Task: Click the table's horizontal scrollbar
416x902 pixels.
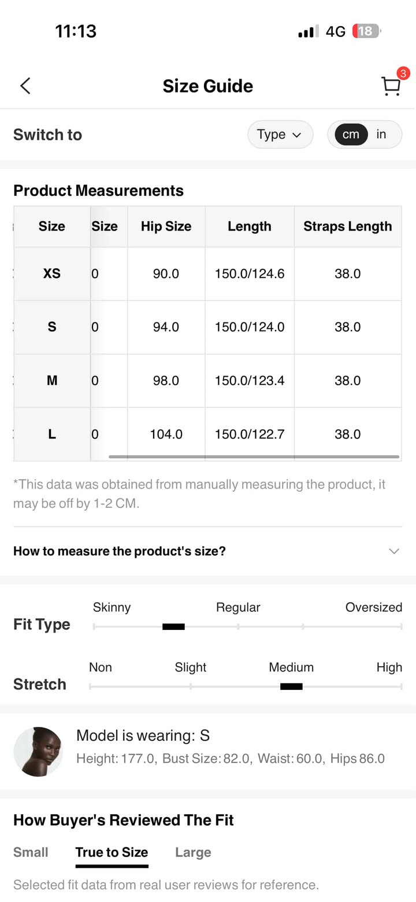Action: (254, 456)
